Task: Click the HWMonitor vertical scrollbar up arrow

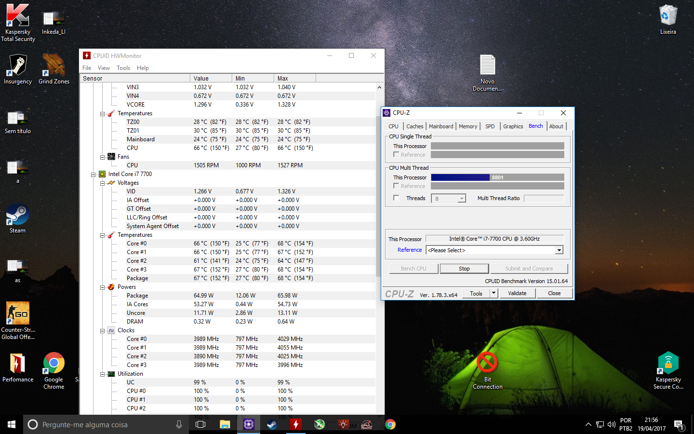Action: pyautogui.click(x=379, y=87)
